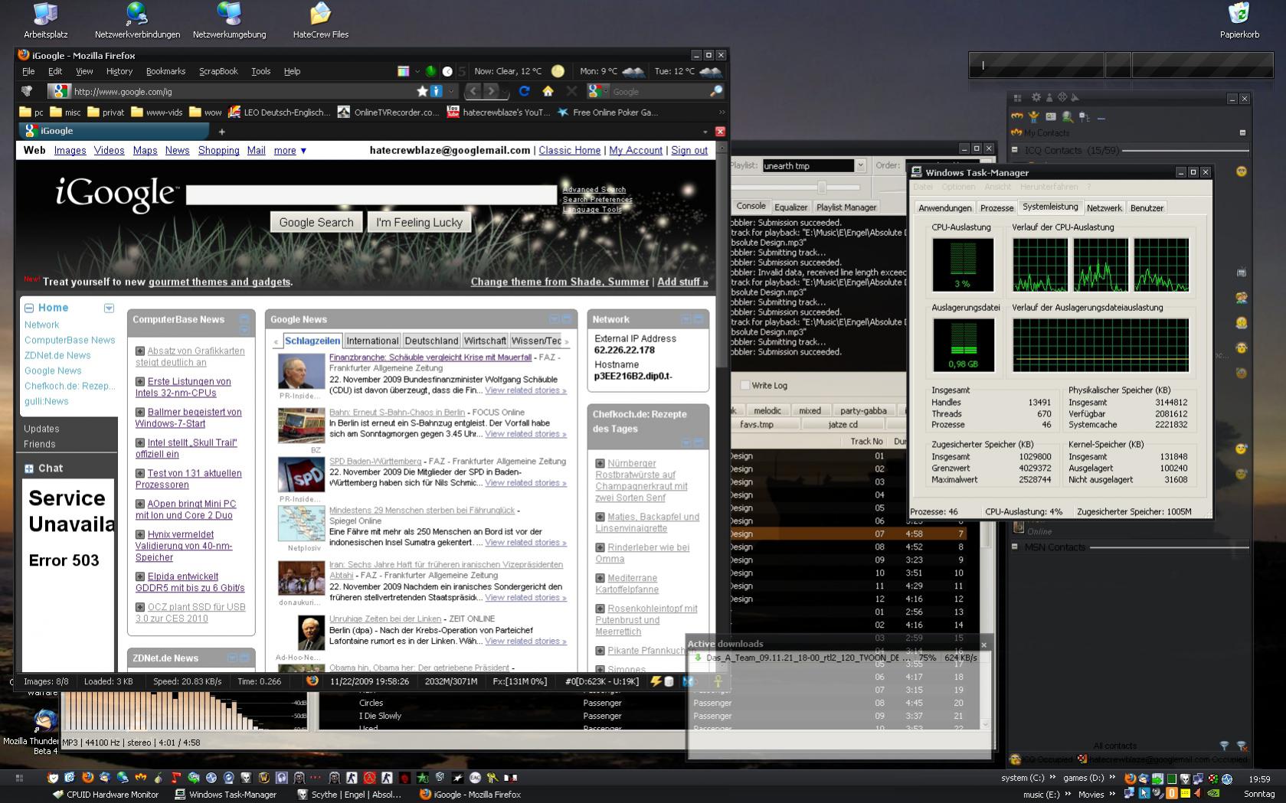1286x803 pixels.
Task: Click the Google Search button
Action: [316, 222]
